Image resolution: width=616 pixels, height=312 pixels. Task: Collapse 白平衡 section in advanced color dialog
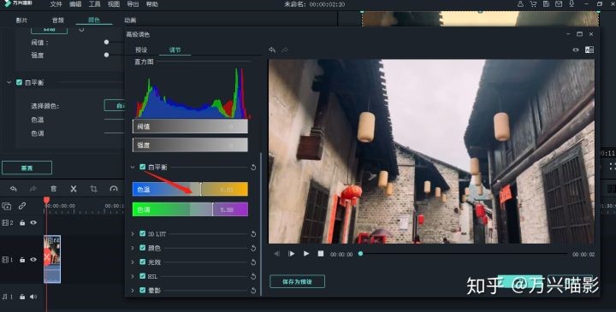133,168
